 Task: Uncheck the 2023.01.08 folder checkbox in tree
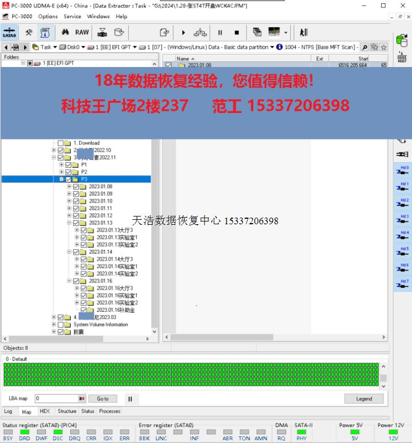(76, 187)
